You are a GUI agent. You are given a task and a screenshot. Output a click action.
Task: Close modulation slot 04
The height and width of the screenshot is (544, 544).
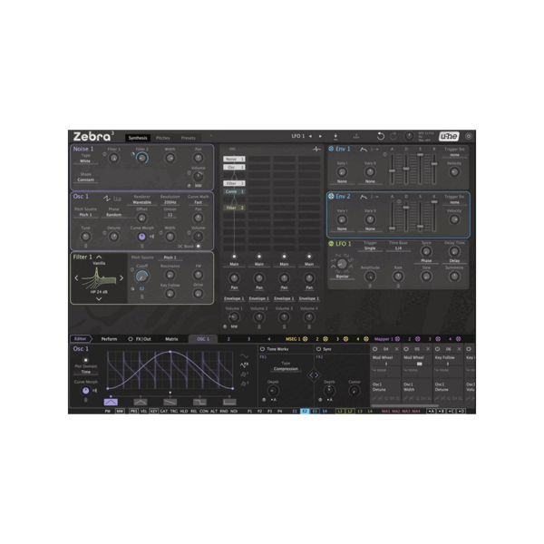[396, 349]
